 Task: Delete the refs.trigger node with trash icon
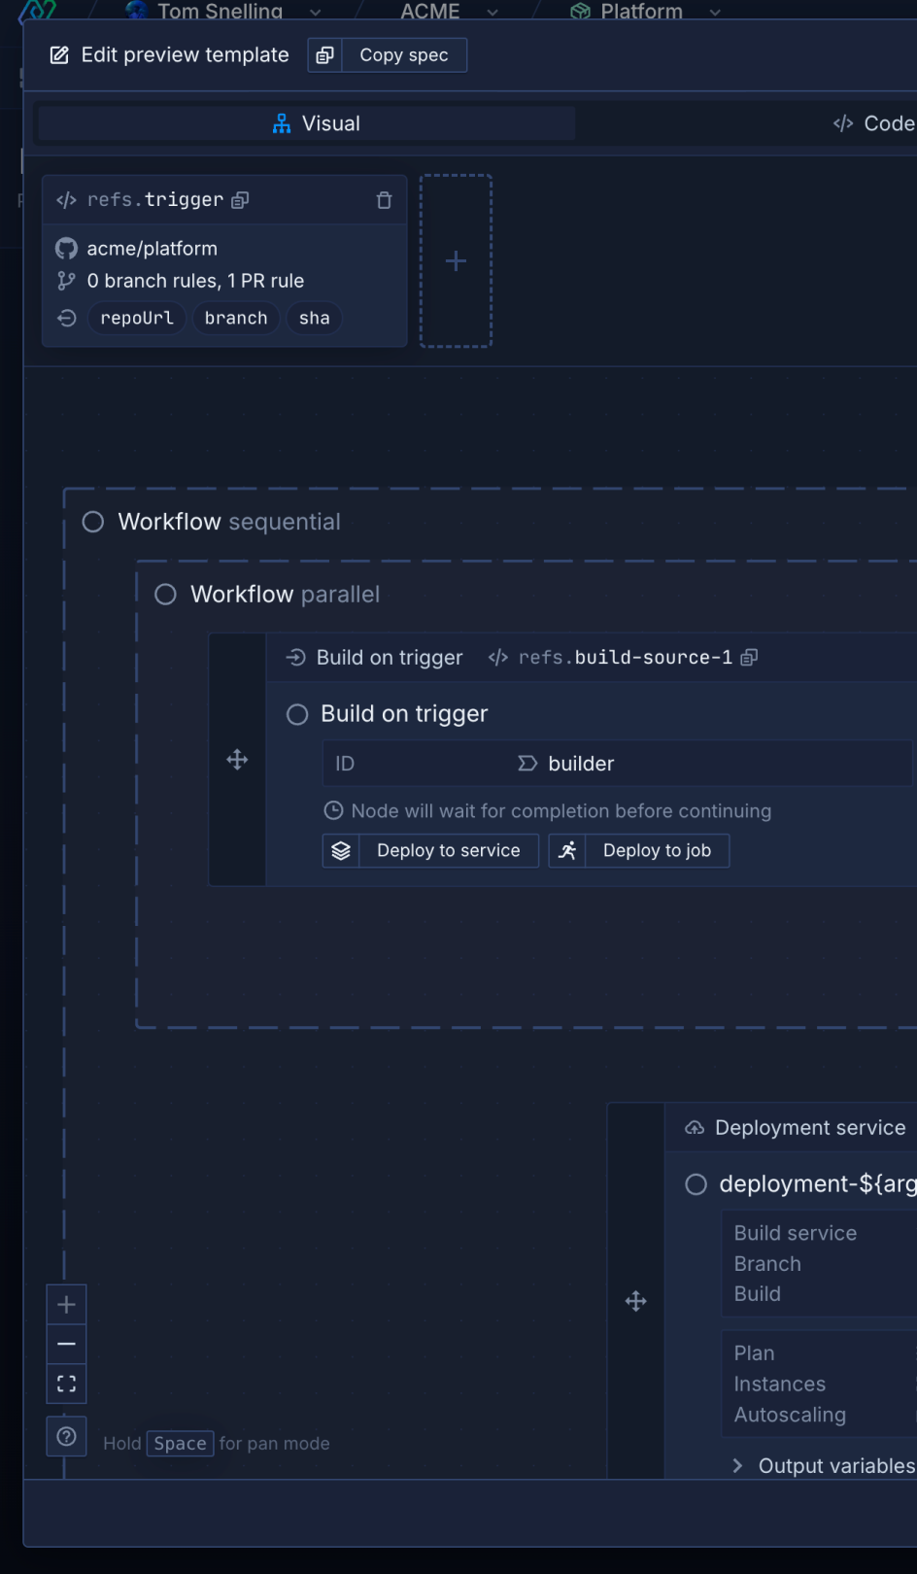(x=384, y=200)
